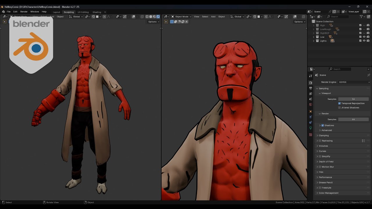
Task: Click Render Samples field showing 64
Action: (353, 120)
